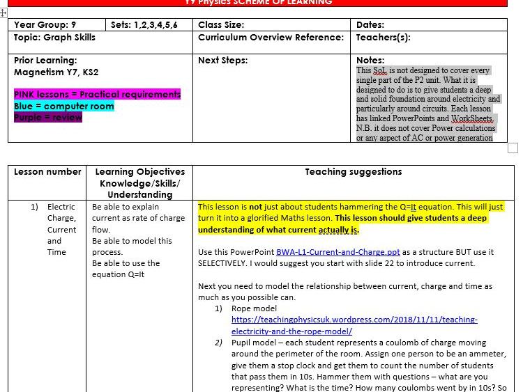Click pink highlighted 'PINK lessons = Practical requirements'
The height and width of the screenshot is (392, 523).
pos(97,94)
